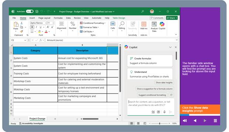Collapse the ribbon with the chevron
This screenshot has width=229, height=132.
[176, 34]
